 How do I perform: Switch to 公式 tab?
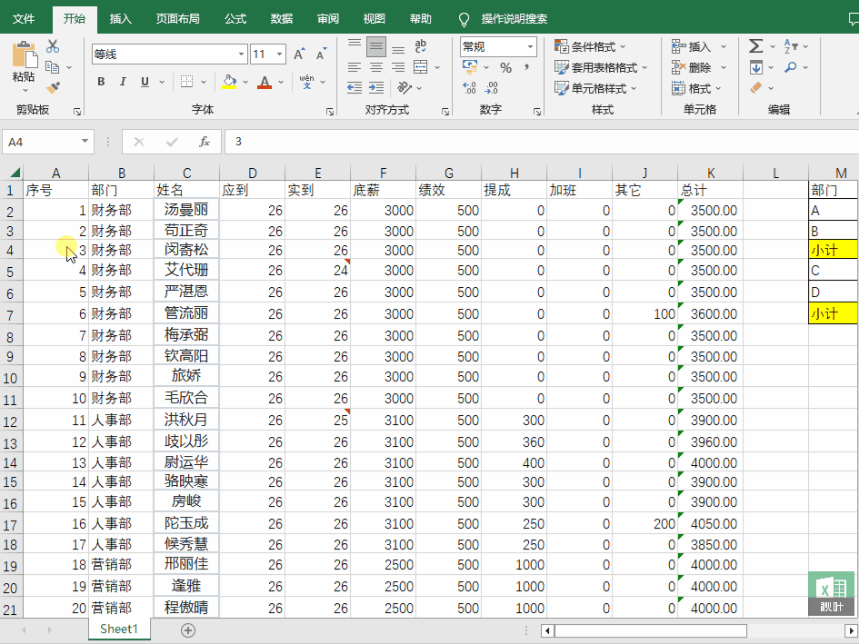235,18
